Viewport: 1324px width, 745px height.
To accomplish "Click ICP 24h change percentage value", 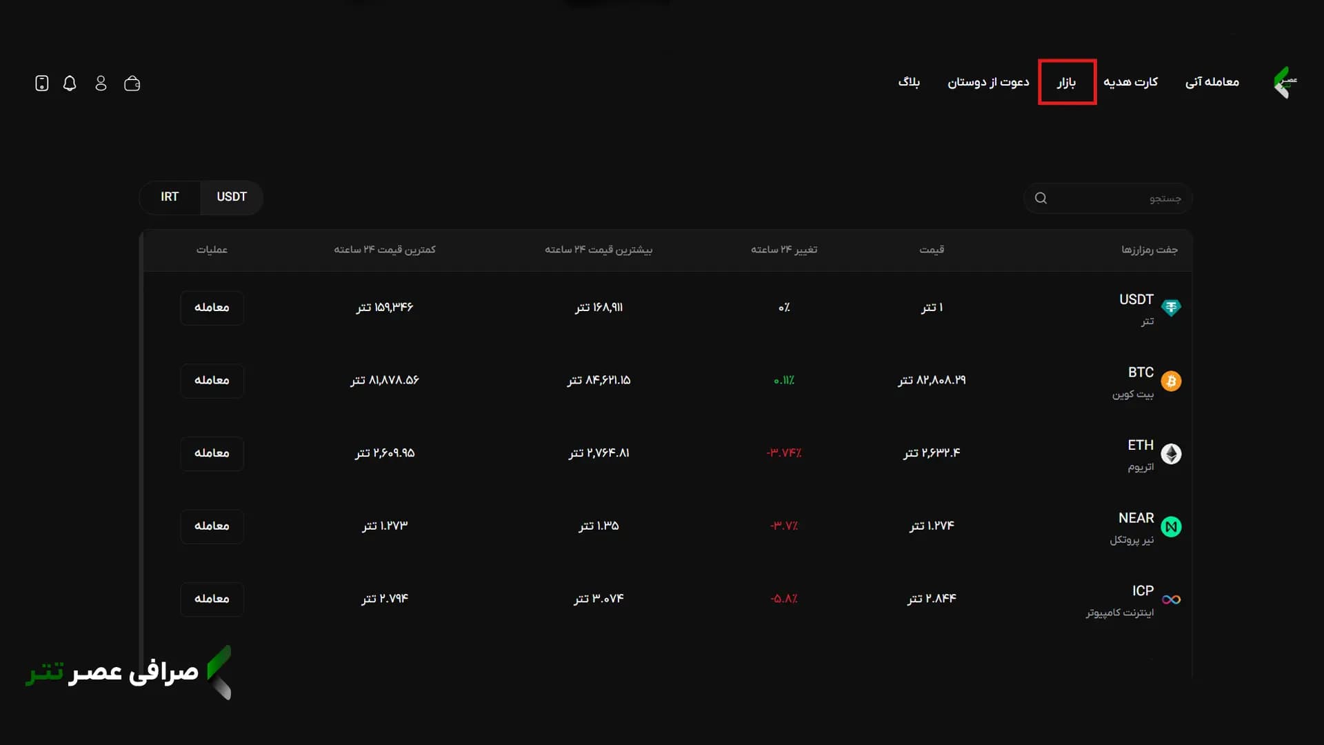I will point(784,599).
